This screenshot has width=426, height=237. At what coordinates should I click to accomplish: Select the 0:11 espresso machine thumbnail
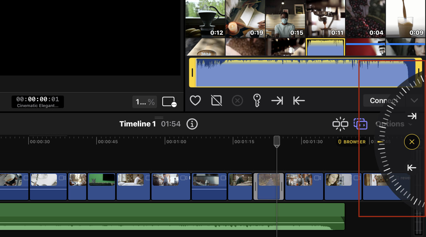tap(325, 19)
